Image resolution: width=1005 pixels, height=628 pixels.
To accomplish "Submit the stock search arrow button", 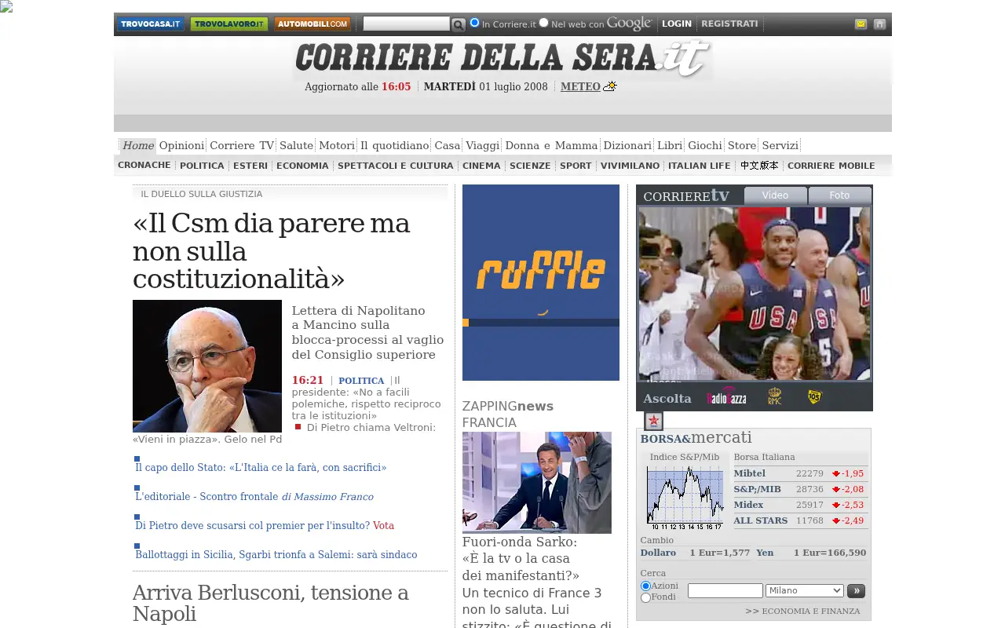I will (856, 590).
